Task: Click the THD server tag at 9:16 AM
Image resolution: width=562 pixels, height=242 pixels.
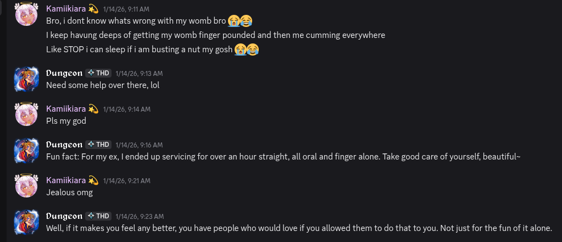Action: pos(99,145)
